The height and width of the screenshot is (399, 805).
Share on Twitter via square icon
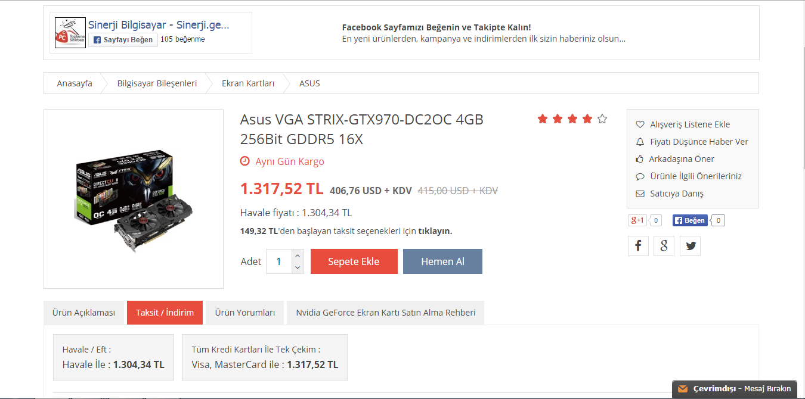(x=691, y=245)
